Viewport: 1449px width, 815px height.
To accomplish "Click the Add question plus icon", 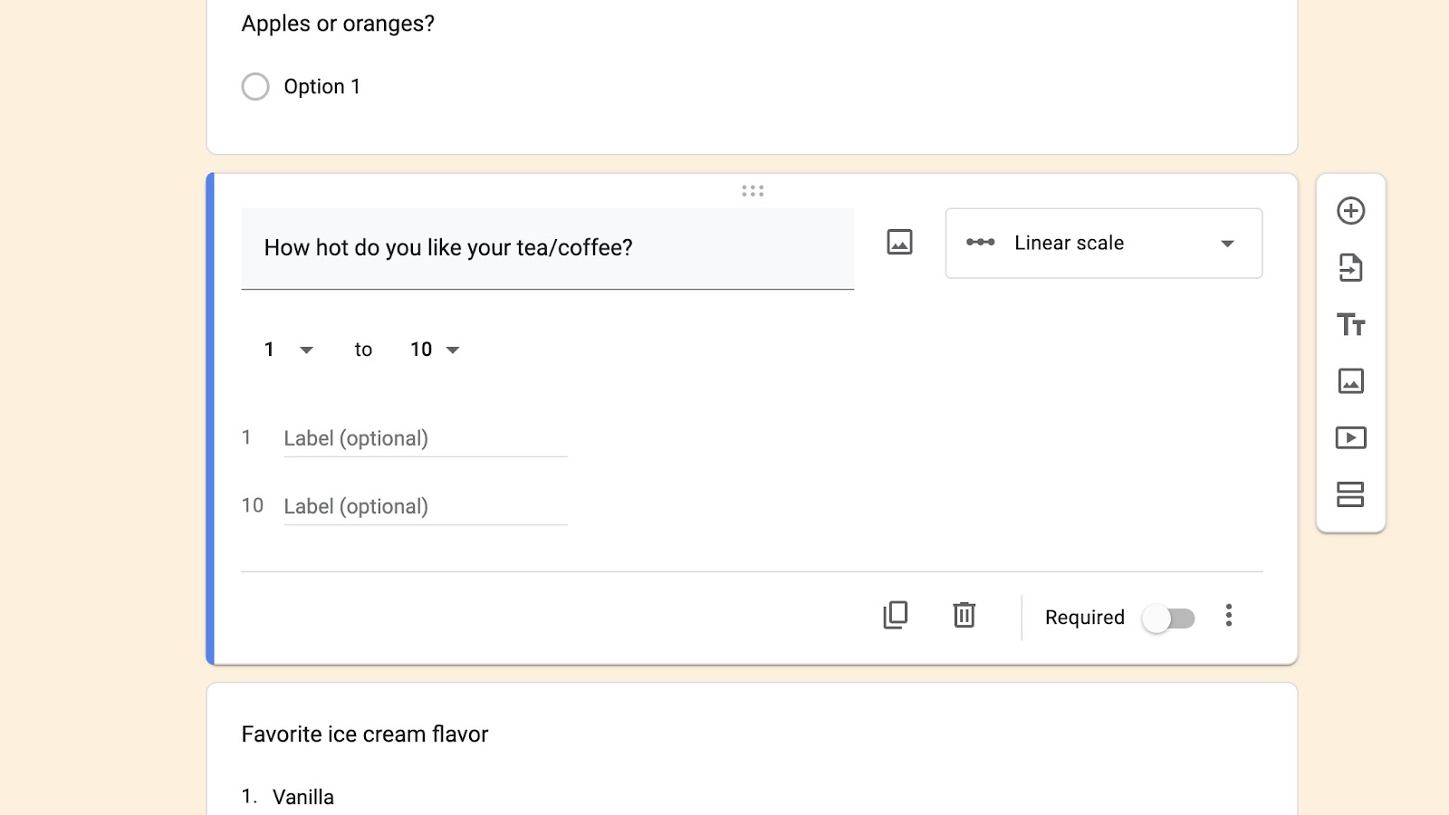I will click(1350, 211).
